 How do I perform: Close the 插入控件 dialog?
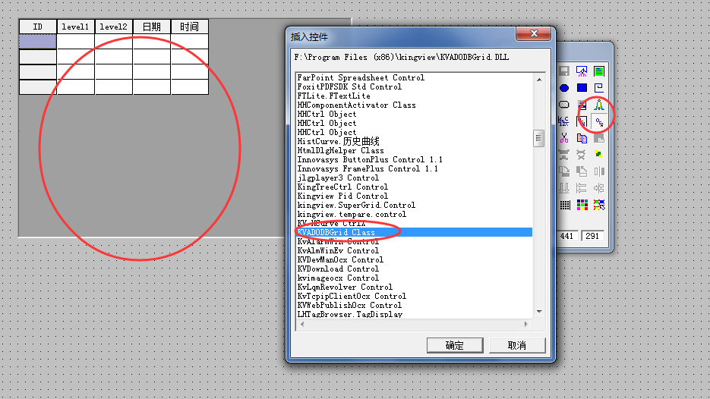point(534,33)
